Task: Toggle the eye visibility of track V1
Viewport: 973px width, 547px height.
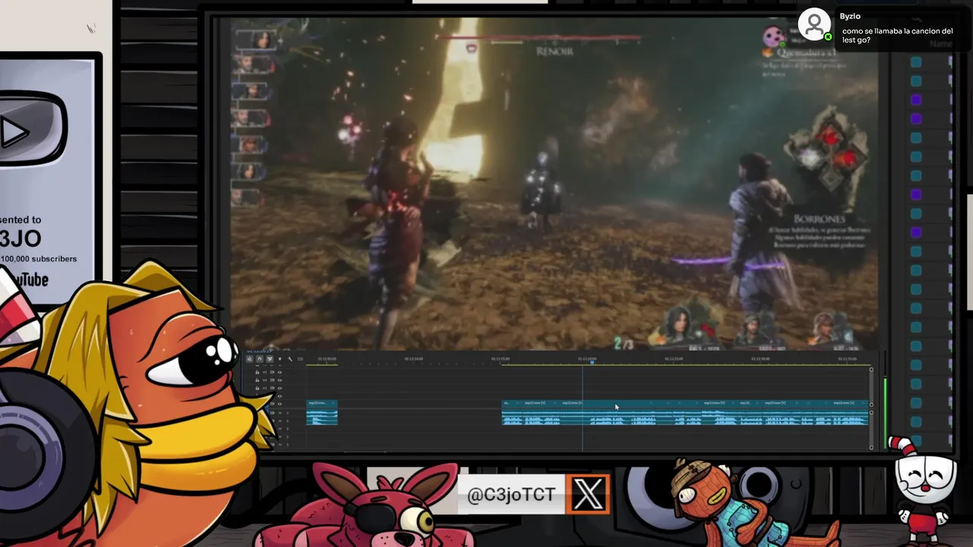Action: [280, 404]
